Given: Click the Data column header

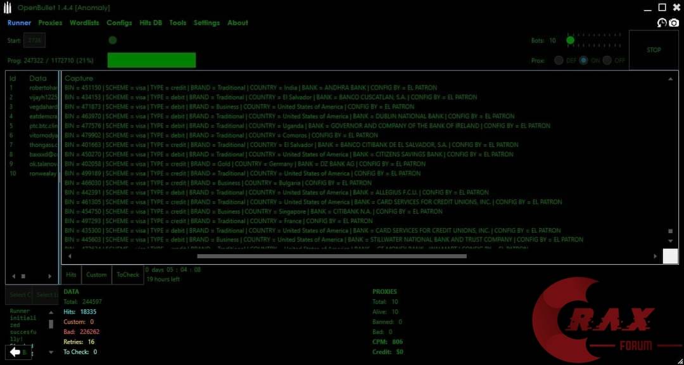Looking at the screenshot, I should pos(37,78).
